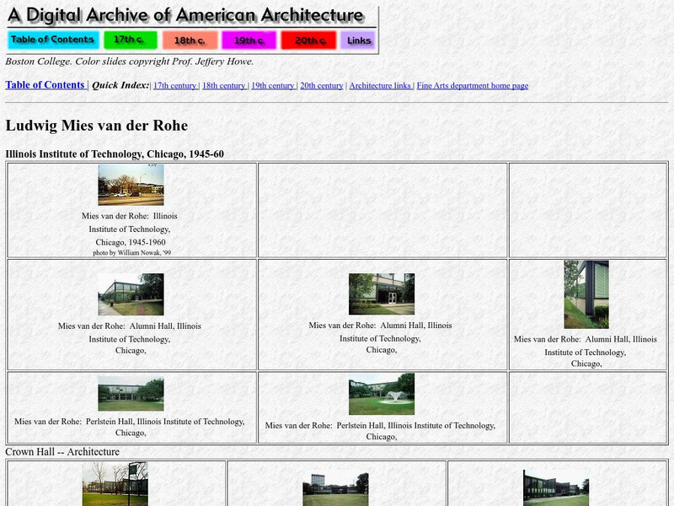The height and width of the screenshot is (506, 674).
Task: Go to Fine Arts department home page
Action: 473,86
